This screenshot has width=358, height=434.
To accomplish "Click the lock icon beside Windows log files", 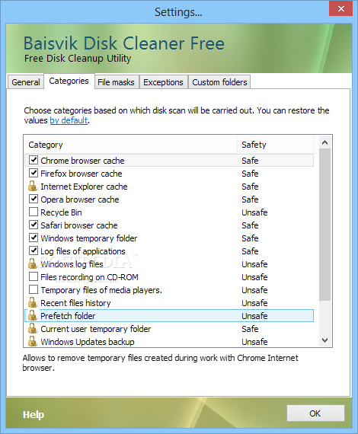I will [x=33, y=263].
